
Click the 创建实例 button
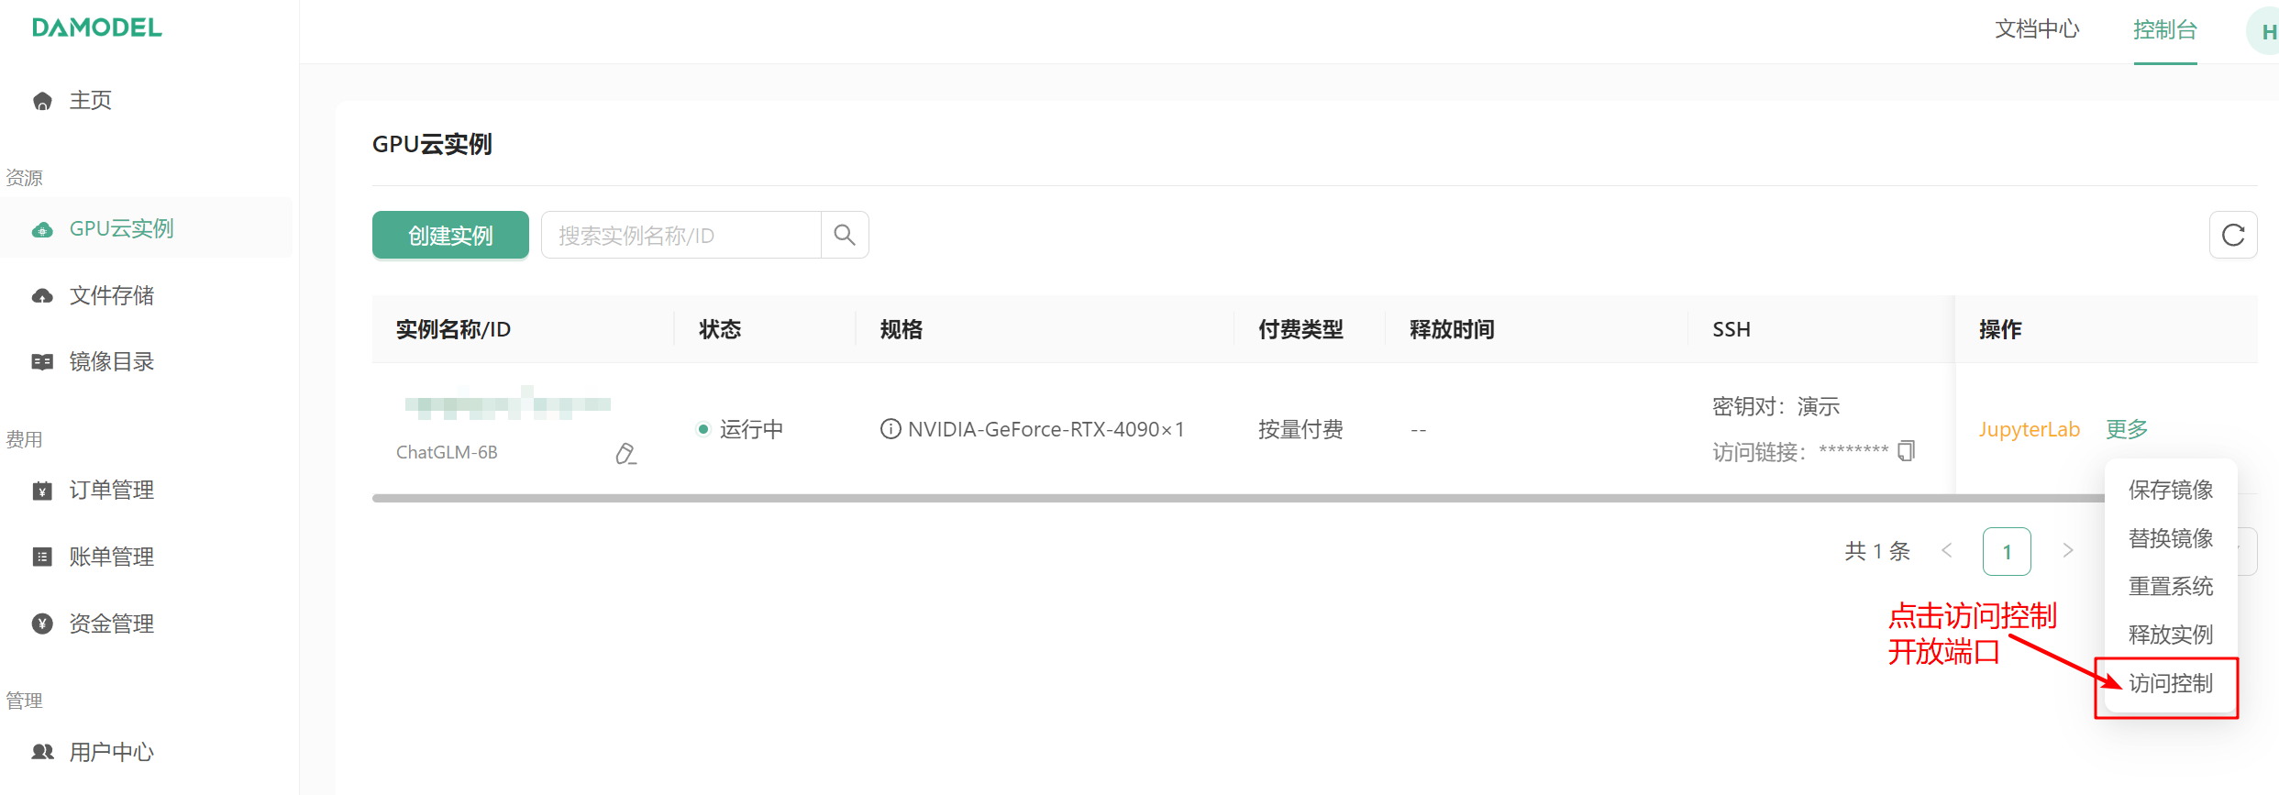click(450, 236)
